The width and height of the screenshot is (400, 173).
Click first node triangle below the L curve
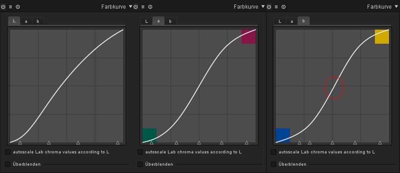(x=20, y=143)
